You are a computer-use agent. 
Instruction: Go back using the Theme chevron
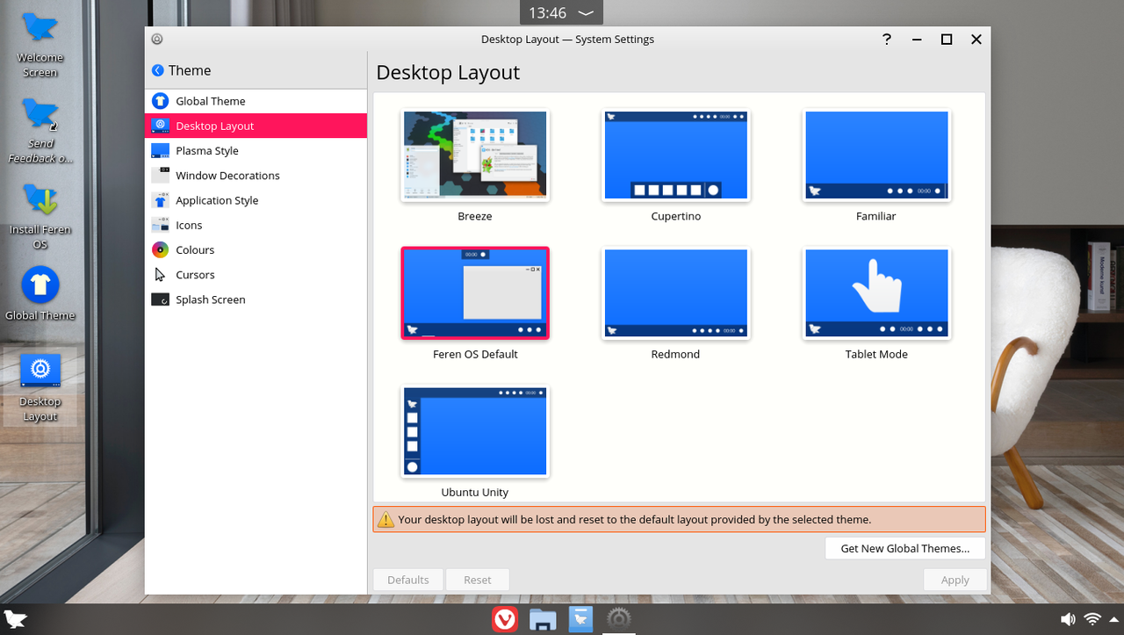[x=158, y=70]
